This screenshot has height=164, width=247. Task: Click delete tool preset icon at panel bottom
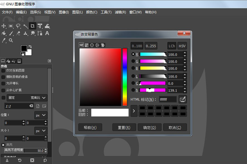click(32, 160)
